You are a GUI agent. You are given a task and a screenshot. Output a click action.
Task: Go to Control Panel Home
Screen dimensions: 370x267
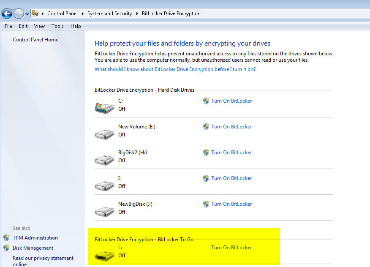(35, 40)
